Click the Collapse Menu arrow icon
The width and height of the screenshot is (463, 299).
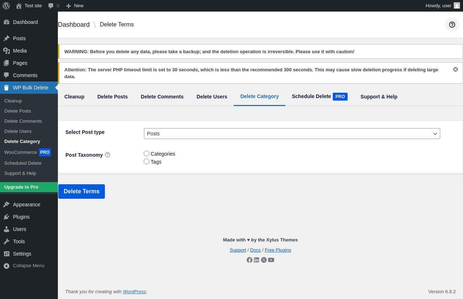click(x=7, y=266)
